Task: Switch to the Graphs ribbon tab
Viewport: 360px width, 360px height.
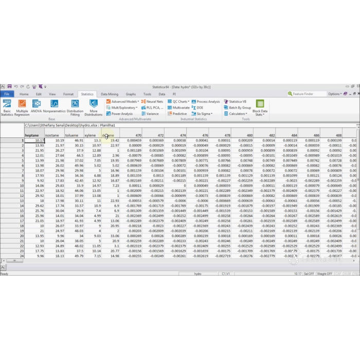Action: point(131,94)
